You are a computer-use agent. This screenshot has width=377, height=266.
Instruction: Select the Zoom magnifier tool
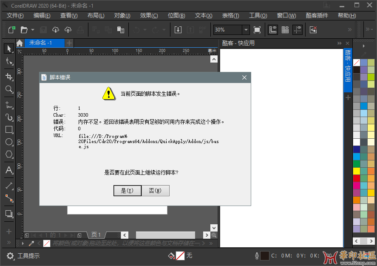coord(9,89)
